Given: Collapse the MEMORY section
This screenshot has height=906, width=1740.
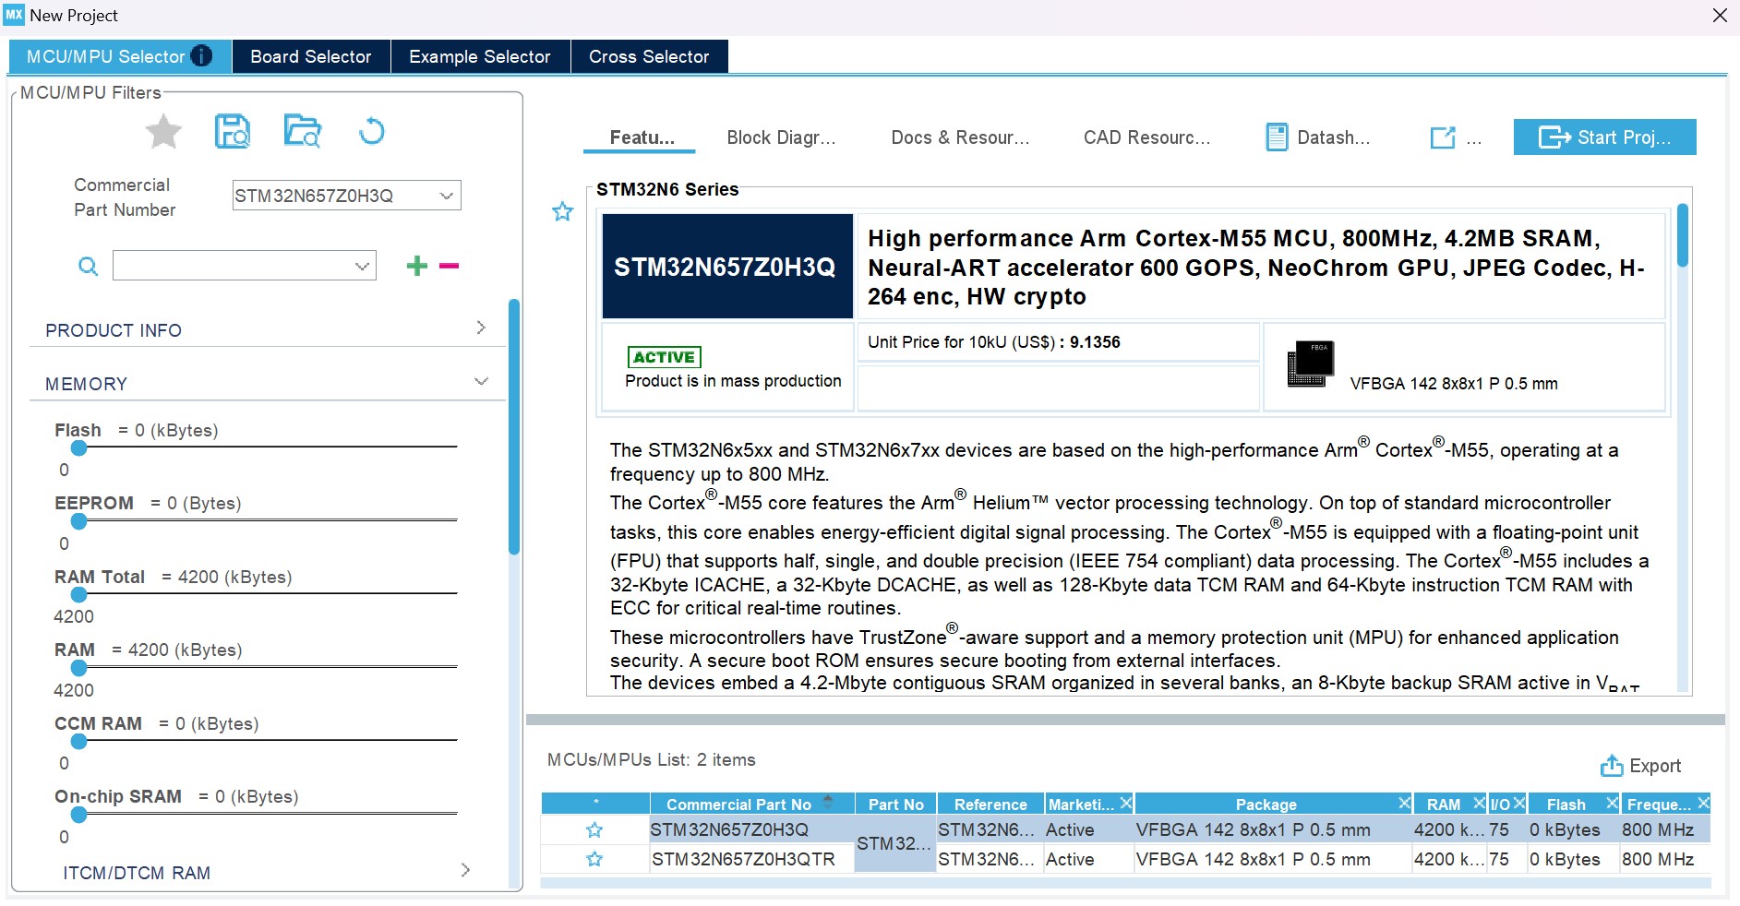Looking at the screenshot, I should tap(481, 381).
